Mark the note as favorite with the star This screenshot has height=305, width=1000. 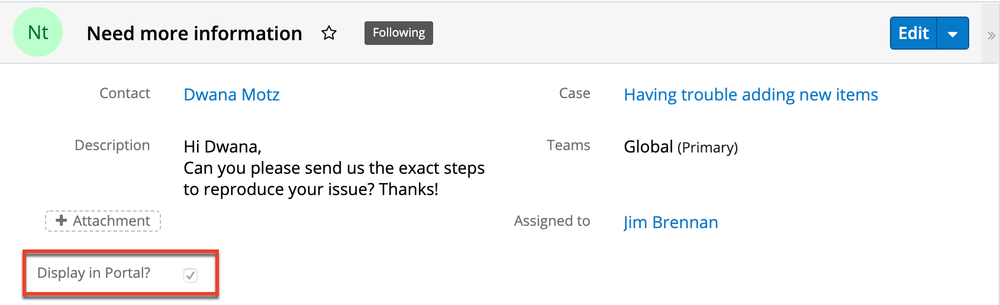coord(329,33)
